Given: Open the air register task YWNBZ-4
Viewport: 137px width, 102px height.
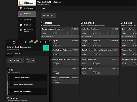Looking at the screenshot, I should coord(64,43).
